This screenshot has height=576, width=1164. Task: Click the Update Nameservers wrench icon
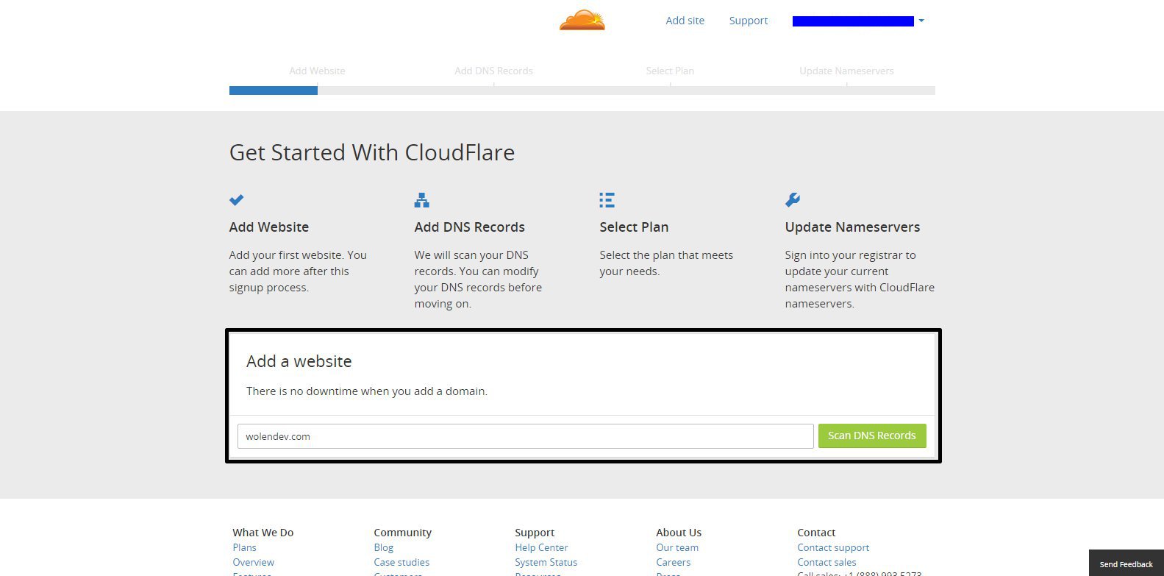(x=793, y=199)
